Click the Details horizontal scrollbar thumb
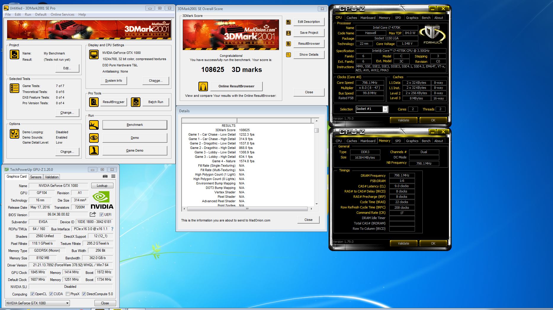 coord(247,209)
